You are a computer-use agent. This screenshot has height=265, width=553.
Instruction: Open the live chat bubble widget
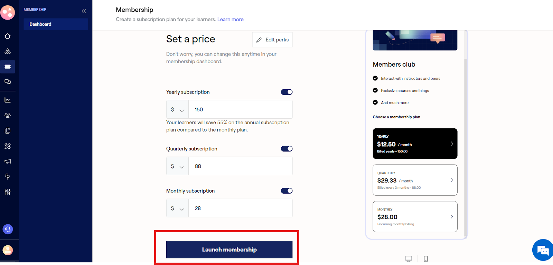pos(543,250)
